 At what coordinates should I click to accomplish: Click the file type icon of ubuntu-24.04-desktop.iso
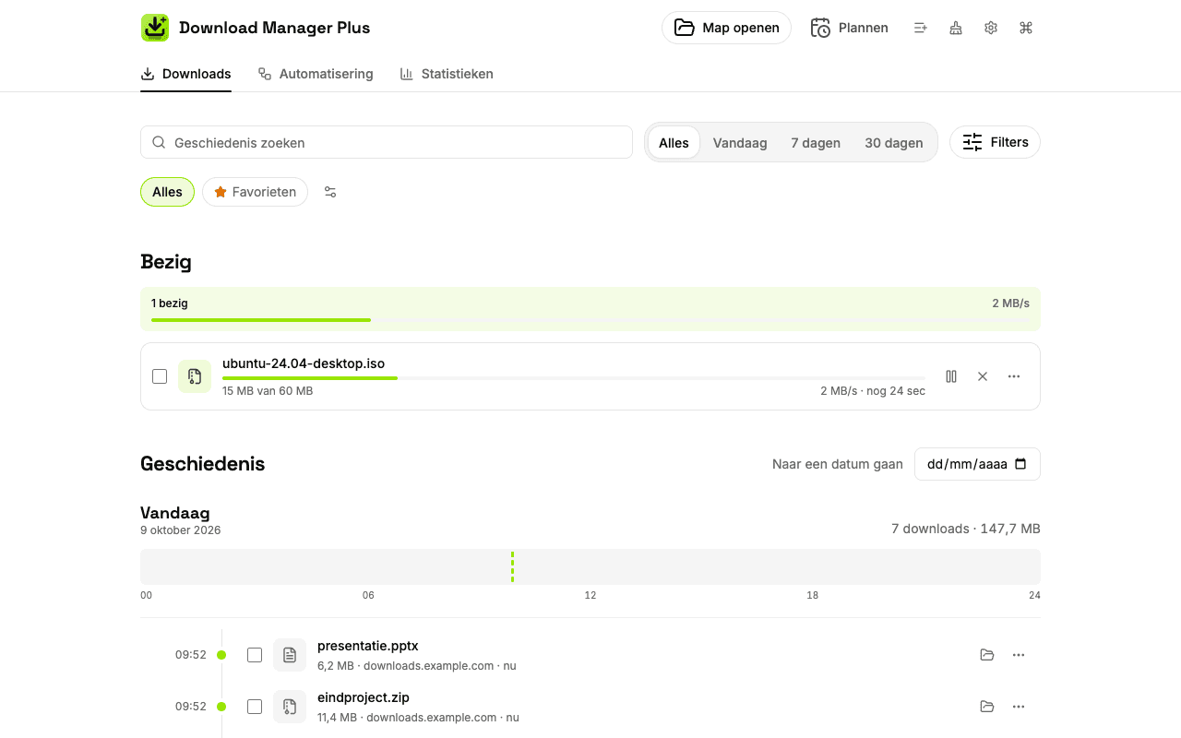195,376
